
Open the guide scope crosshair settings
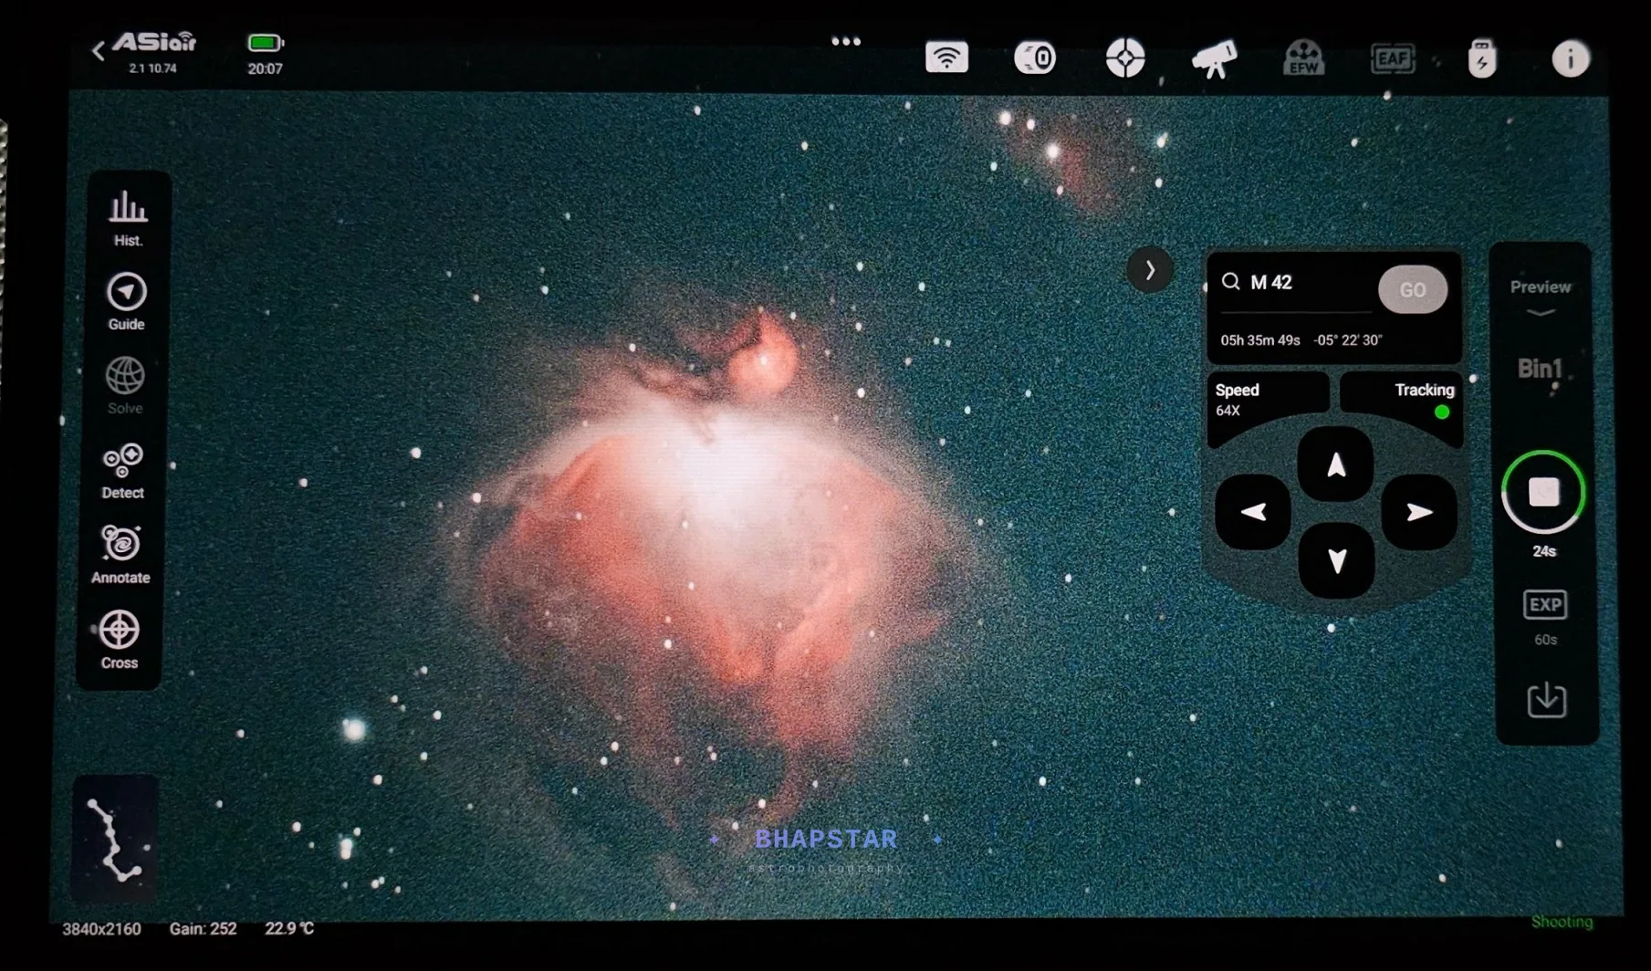1125,58
